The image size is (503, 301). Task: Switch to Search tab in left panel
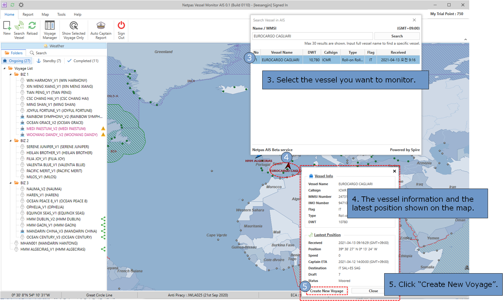tap(38, 53)
